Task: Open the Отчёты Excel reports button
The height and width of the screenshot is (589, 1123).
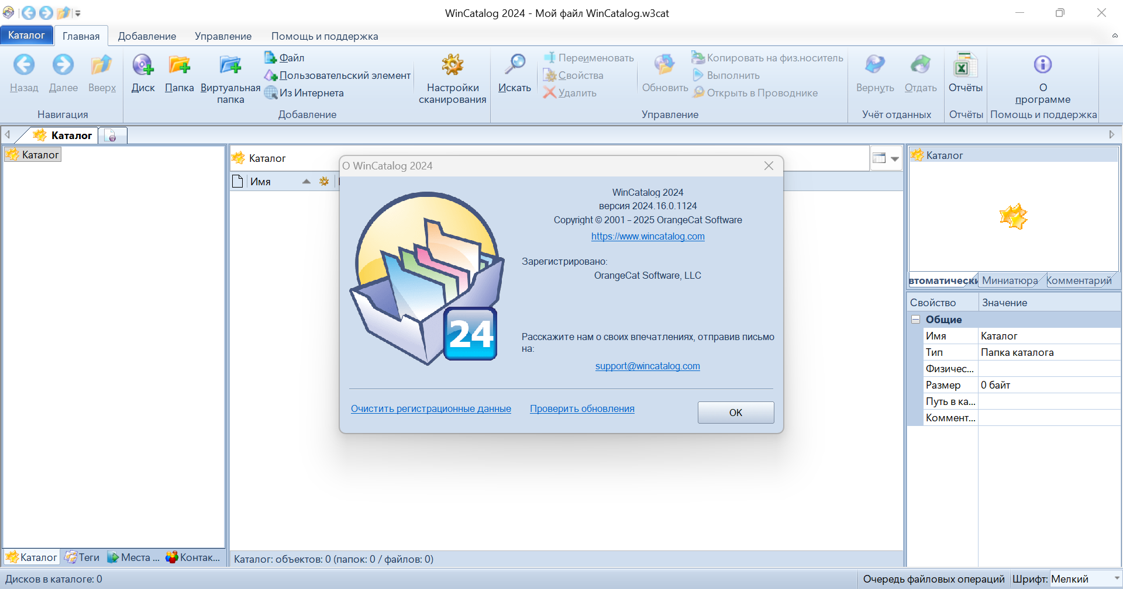Action: tap(965, 73)
